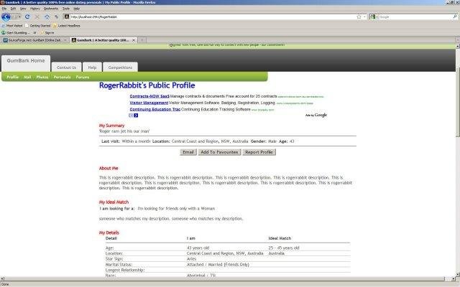Open the back/forward history dropdown arrow
Viewport: 460px width, 287px height.
pos(19,17)
